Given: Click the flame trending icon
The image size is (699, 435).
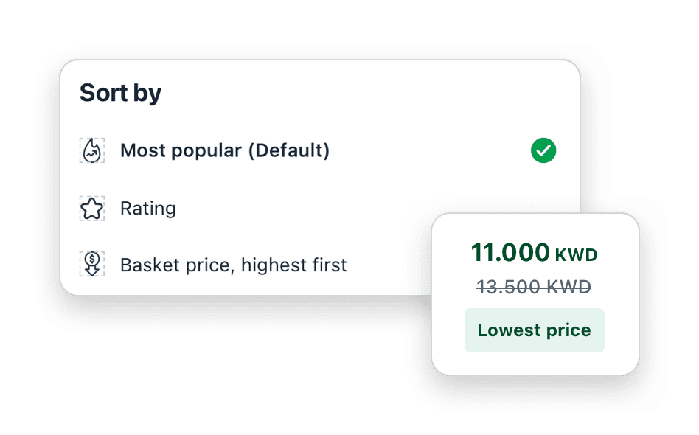Looking at the screenshot, I should click(x=92, y=150).
